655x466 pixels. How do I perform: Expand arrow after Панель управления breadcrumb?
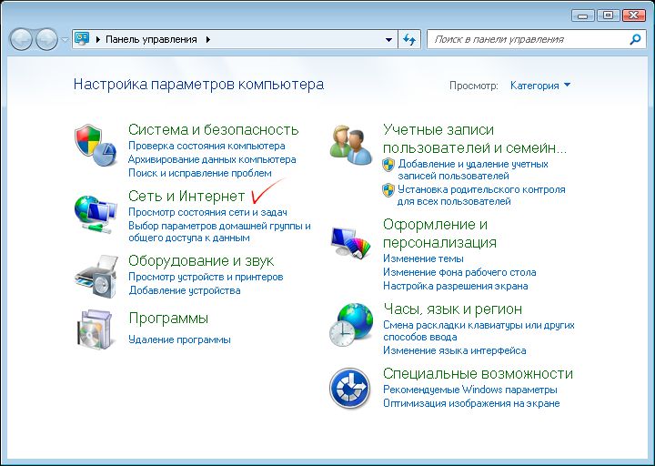[x=208, y=40]
